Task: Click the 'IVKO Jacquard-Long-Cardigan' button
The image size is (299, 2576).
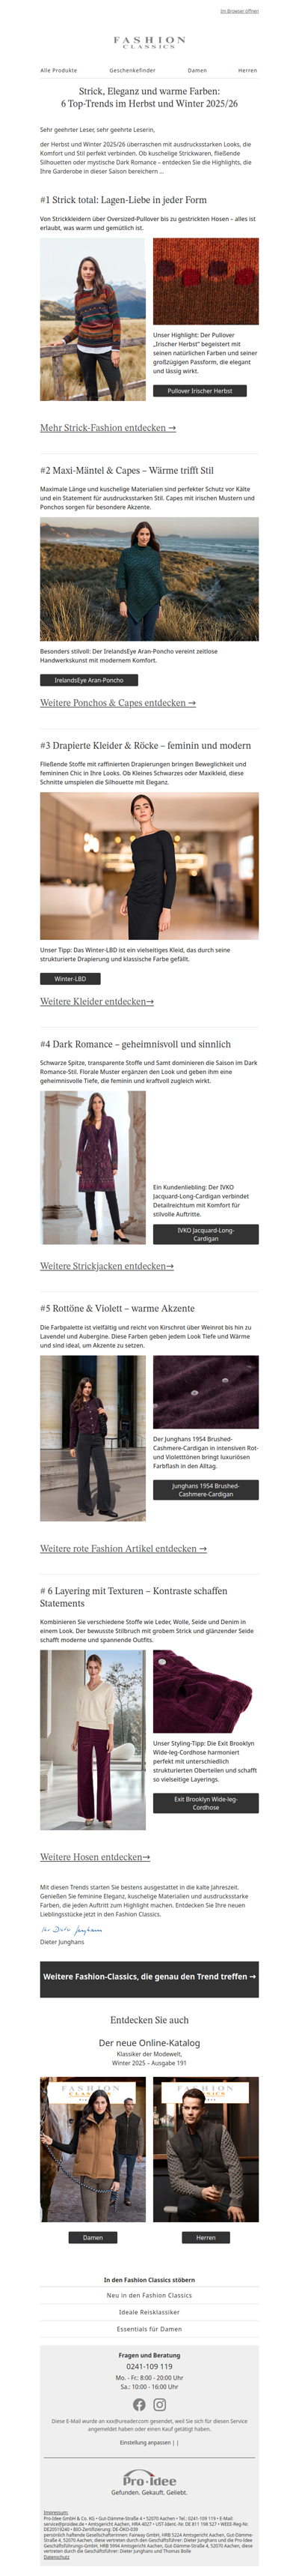Action: 206,1234
